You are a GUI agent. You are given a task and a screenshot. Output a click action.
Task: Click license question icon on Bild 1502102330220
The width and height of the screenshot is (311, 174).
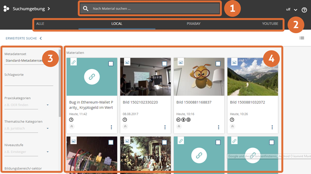pyautogui.click(x=125, y=120)
